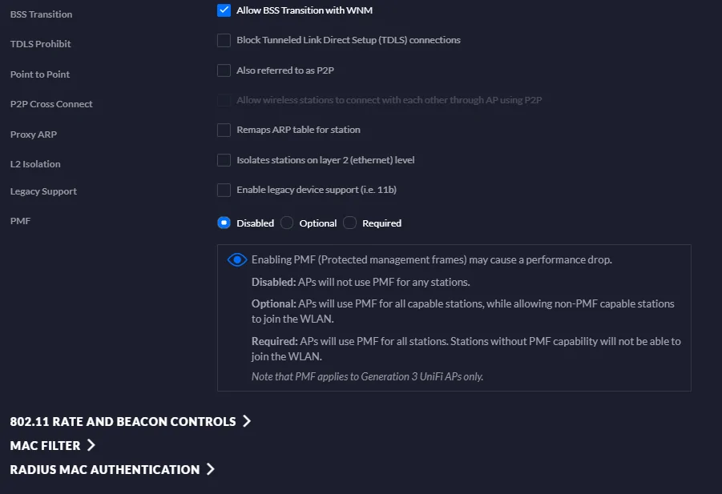Choose the Optional PMF radio button
Screen dimensions: 722x494
pyautogui.click(x=287, y=223)
